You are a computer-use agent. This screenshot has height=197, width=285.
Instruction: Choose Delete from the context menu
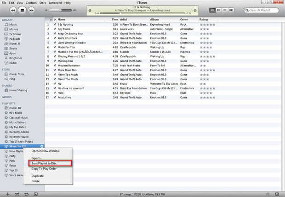(x=35, y=181)
